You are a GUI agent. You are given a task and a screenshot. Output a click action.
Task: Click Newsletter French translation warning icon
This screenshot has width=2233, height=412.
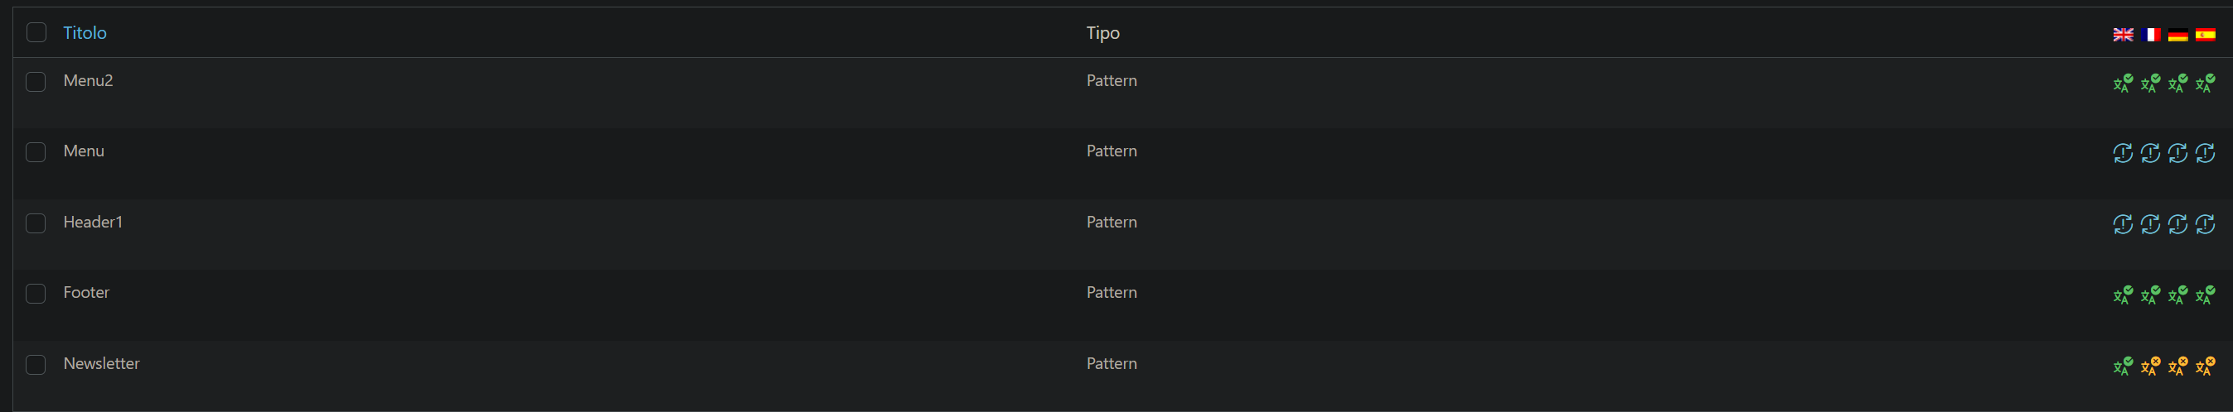pos(2150,366)
